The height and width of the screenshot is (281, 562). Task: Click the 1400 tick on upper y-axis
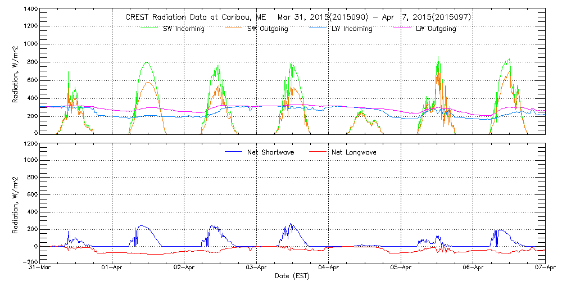point(30,10)
